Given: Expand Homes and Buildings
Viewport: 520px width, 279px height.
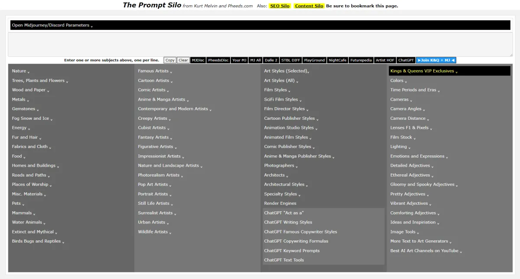Looking at the screenshot, I should (36, 166).
